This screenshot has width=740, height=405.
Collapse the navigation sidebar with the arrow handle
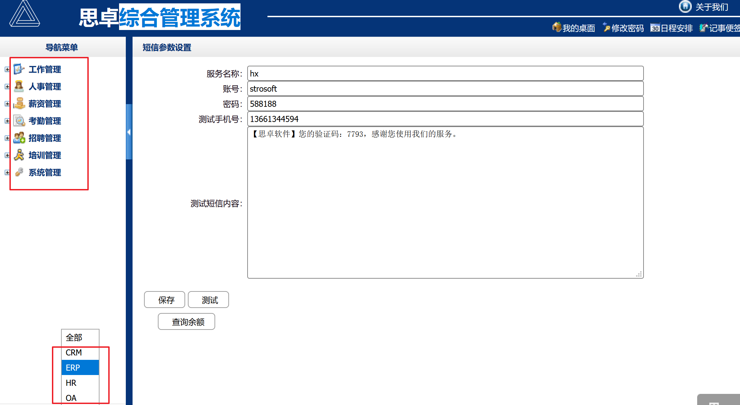click(129, 132)
